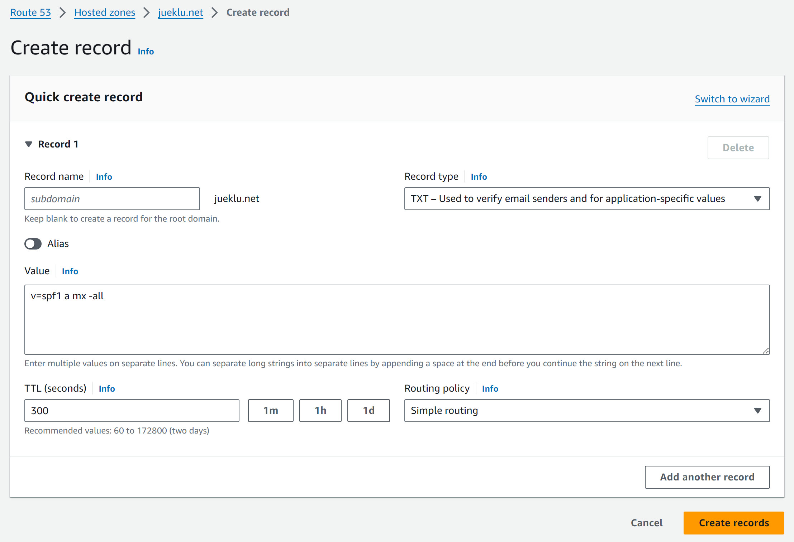
Task: Go to Hosted zones breadcrumb
Action: [105, 13]
